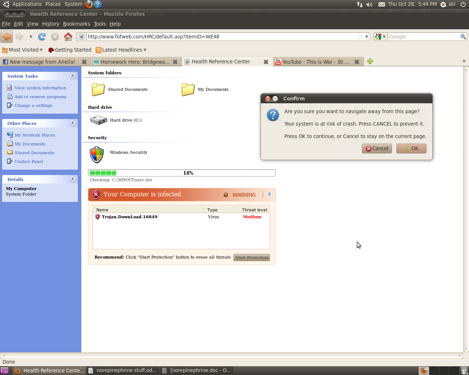
Task: Open My Network Places link
Action: coord(35,135)
